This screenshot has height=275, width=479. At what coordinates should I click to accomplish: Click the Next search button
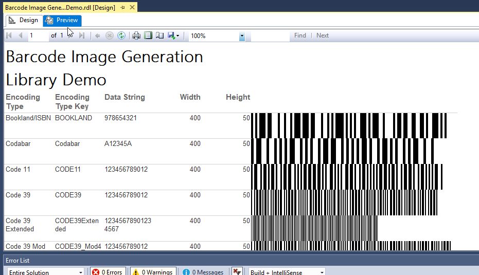[323, 35]
